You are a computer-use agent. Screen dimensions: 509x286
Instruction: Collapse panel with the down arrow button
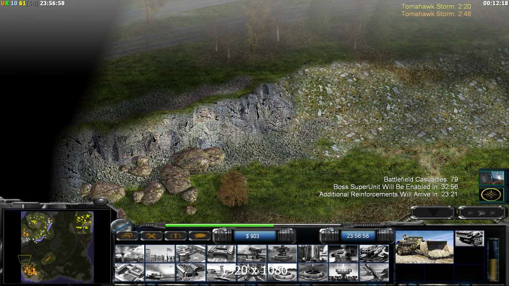click(x=433, y=213)
